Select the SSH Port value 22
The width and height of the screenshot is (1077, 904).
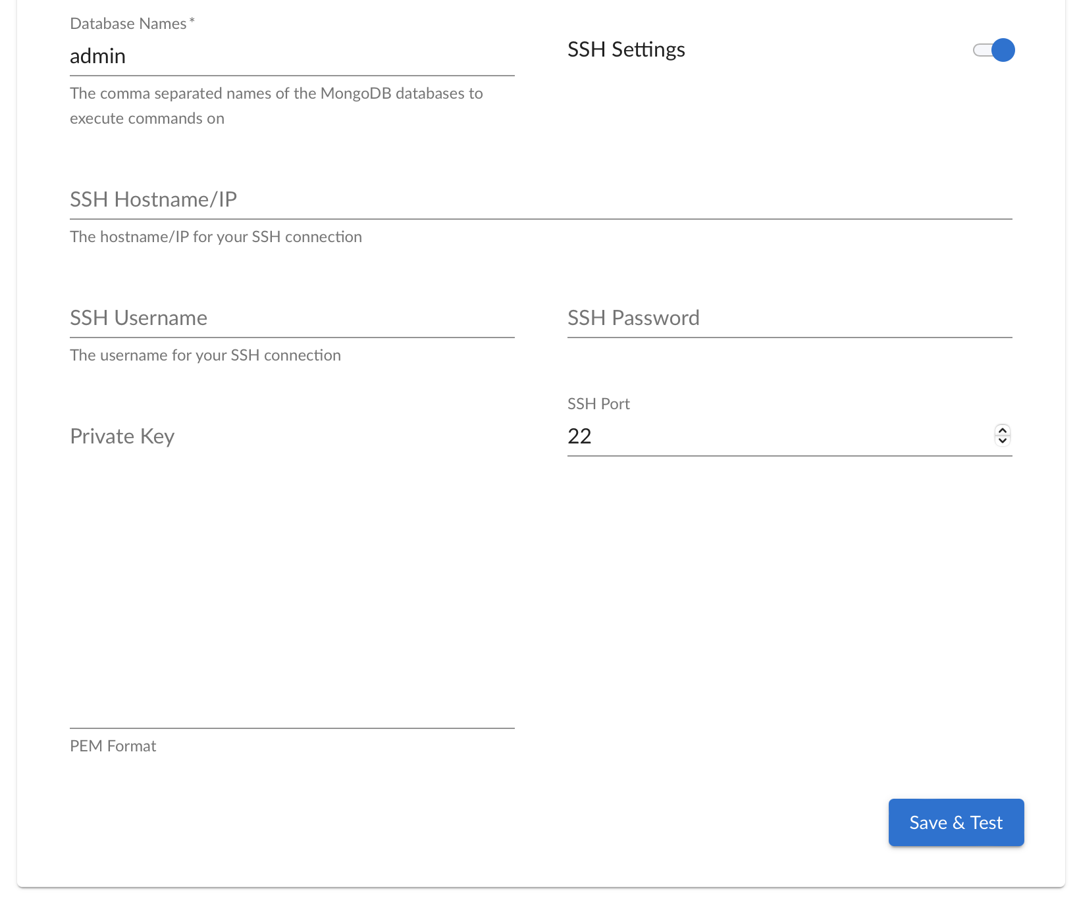[580, 436]
